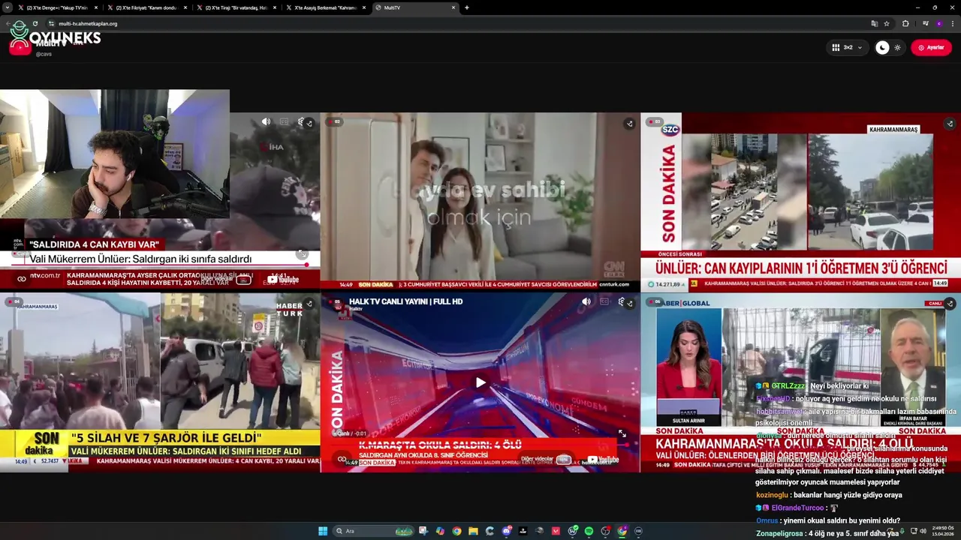Open settings gear on Halk TV stream
The image size is (961, 540).
621,301
